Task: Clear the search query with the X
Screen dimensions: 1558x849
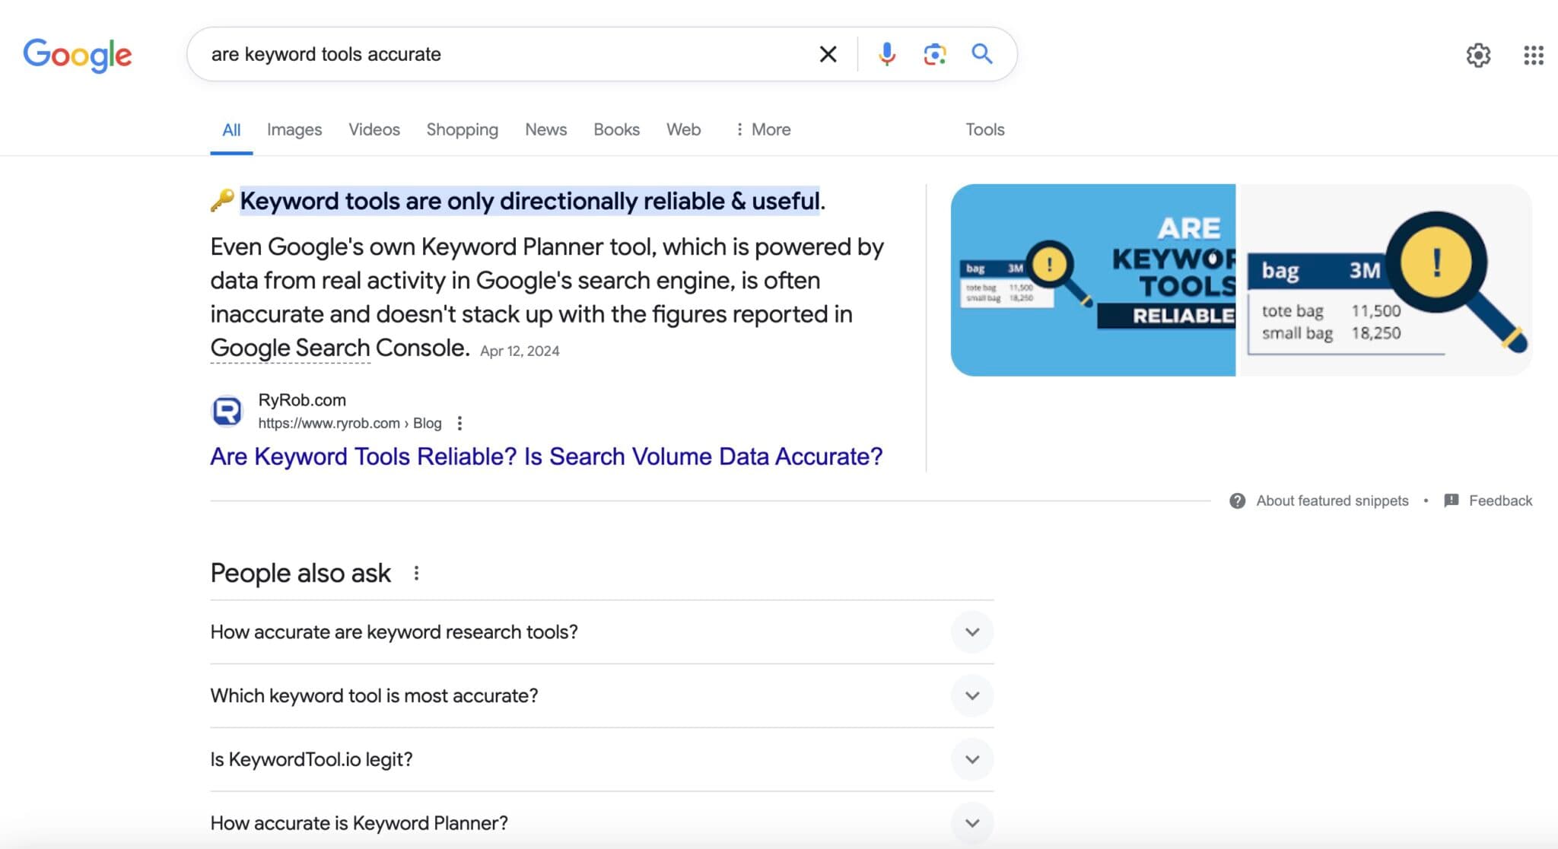Action: (827, 53)
